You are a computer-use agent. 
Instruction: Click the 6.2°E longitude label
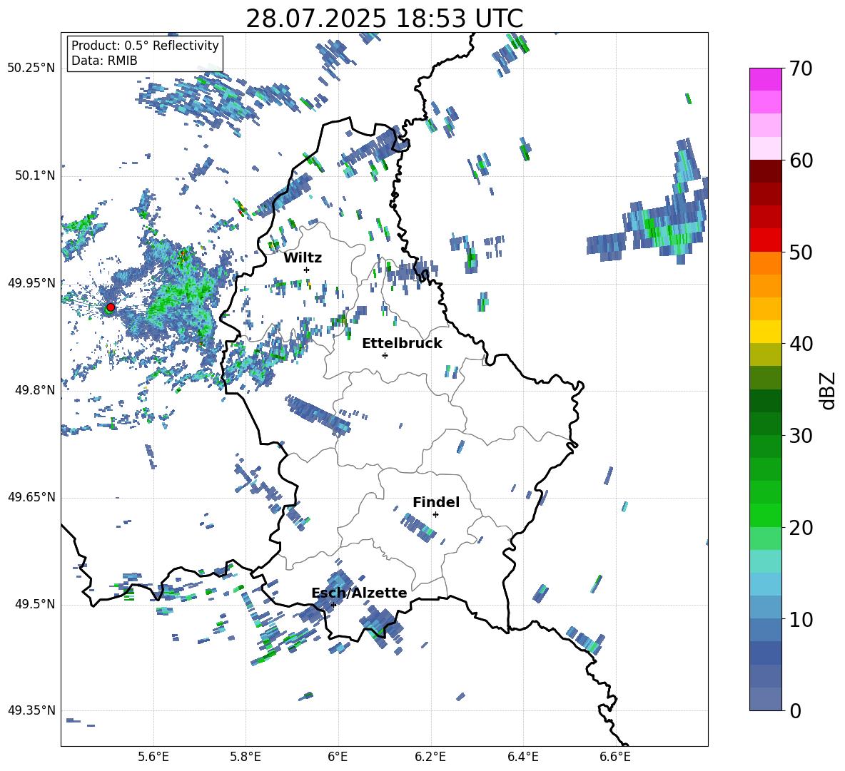point(430,757)
